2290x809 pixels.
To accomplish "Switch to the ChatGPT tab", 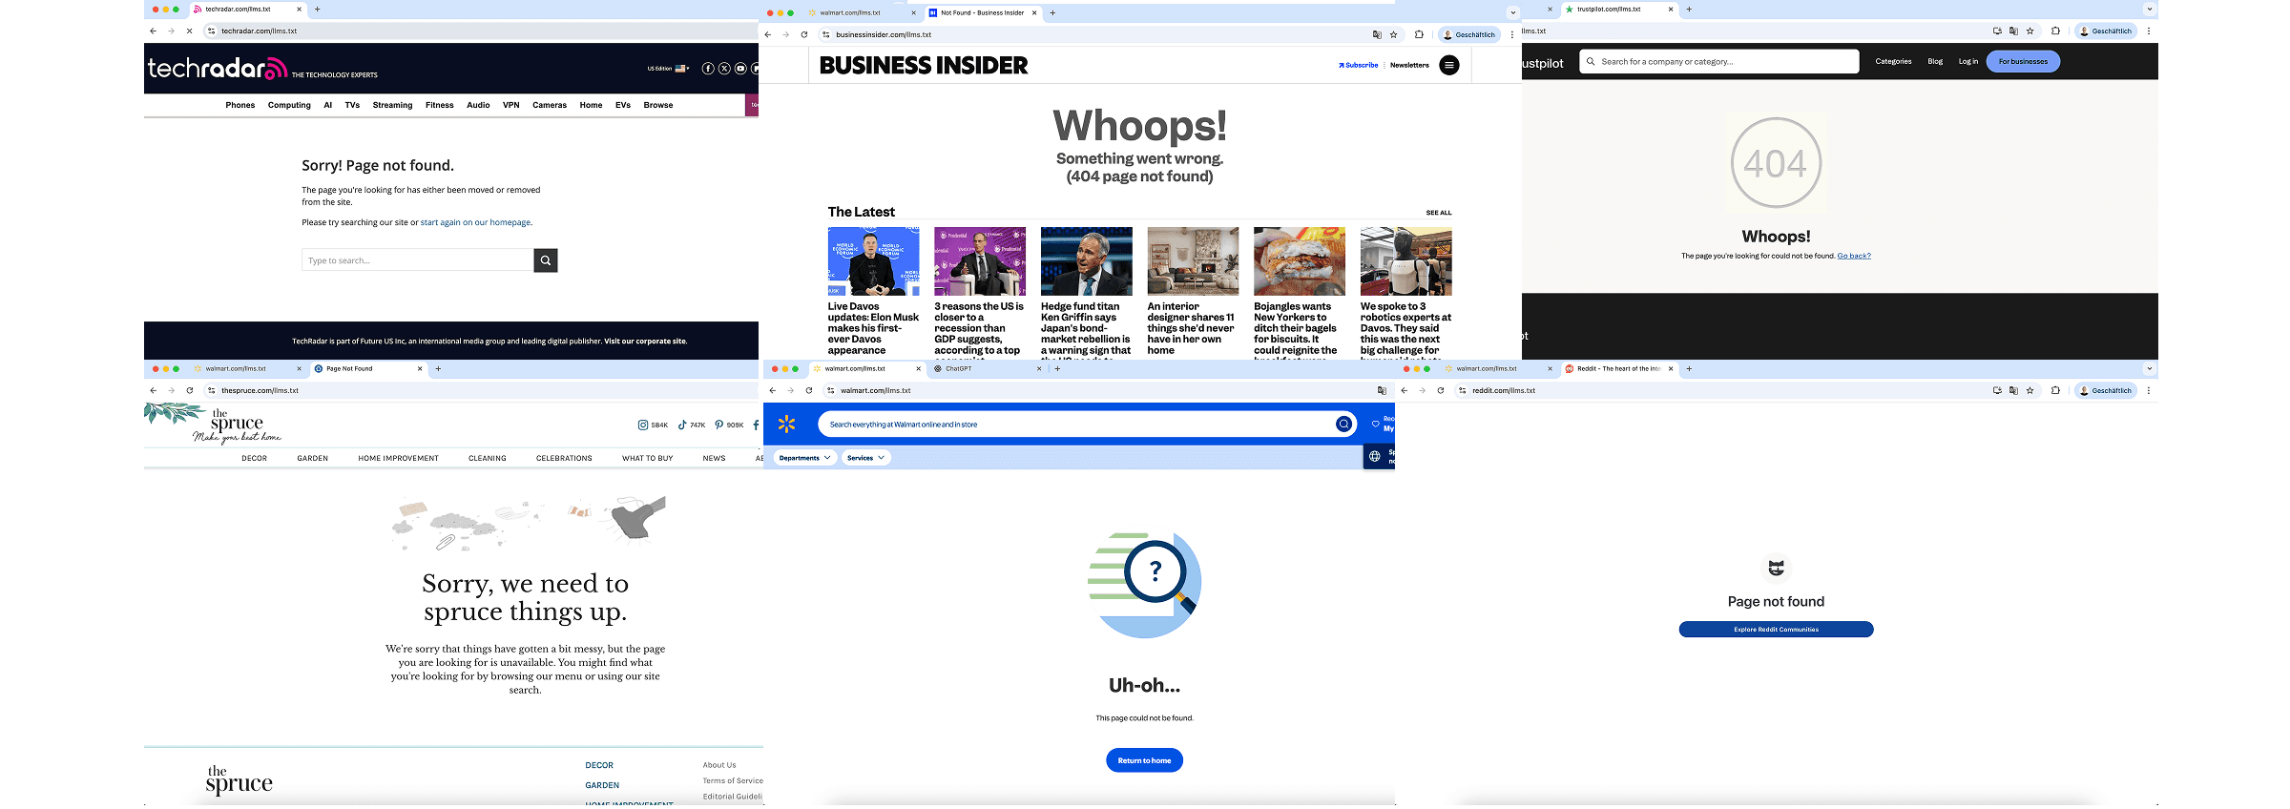I will (988, 368).
